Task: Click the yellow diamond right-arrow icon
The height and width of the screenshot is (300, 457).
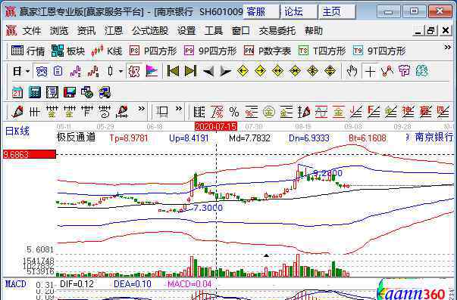Action: click(260, 71)
